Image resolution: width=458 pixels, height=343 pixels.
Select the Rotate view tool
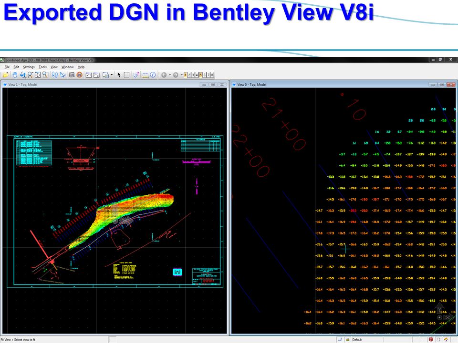pos(22,75)
